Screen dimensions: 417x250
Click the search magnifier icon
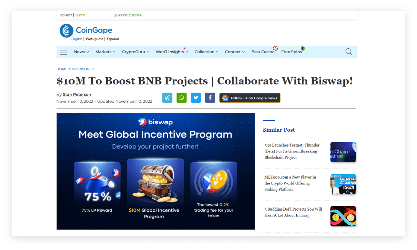[x=348, y=52]
